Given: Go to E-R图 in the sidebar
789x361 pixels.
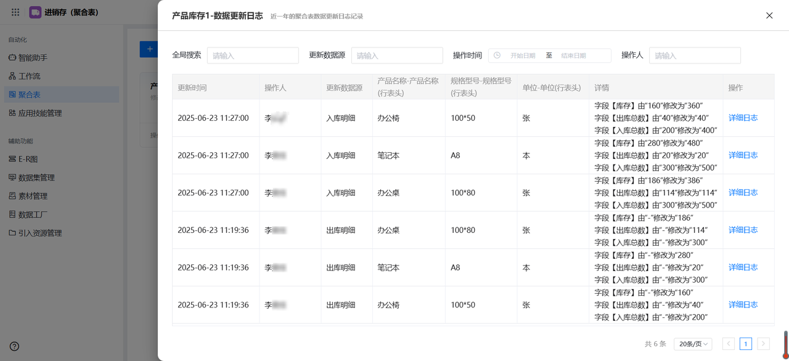Looking at the screenshot, I should pos(28,159).
